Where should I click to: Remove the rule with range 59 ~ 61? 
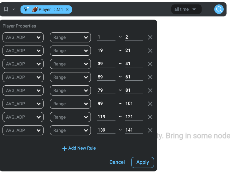point(150,77)
